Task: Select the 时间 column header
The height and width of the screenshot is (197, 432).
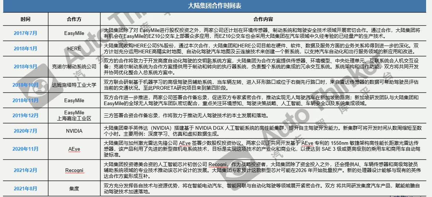Action: (25, 19)
